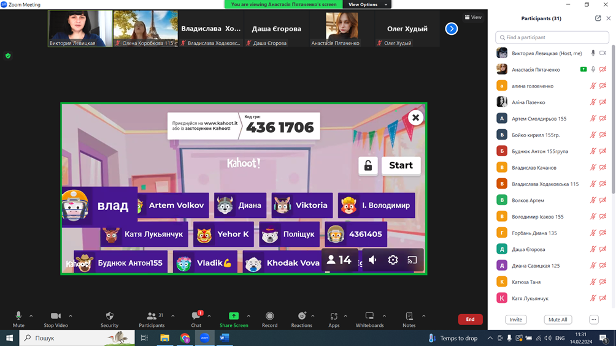Toggle camera icon for Виктория Левицкая (Host, me)
Screen dimensions: 616x346
[603, 53]
